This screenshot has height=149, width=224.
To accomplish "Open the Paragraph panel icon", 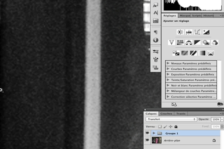I will click(x=156, y=32).
